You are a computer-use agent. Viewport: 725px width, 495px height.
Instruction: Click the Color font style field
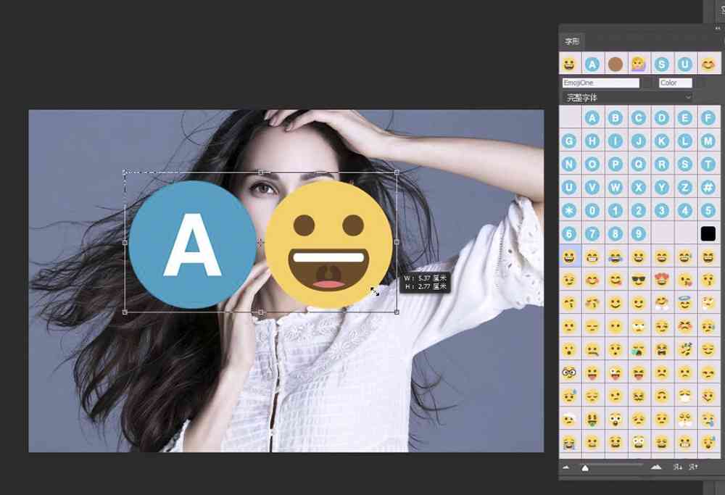click(675, 83)
